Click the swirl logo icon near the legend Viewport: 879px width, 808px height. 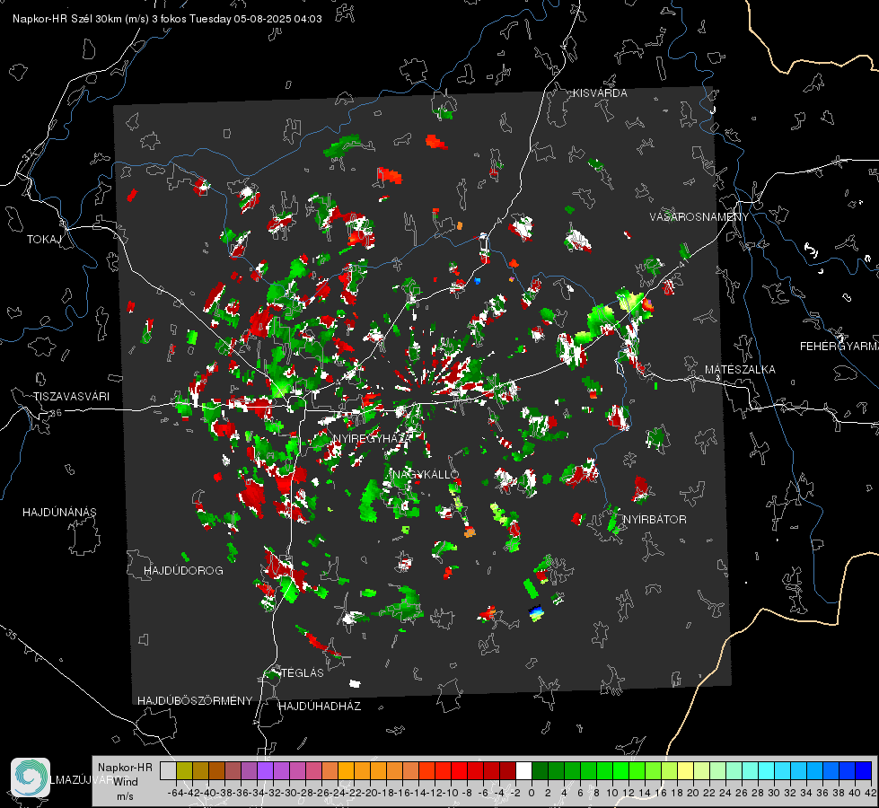[x=31, y=777]
